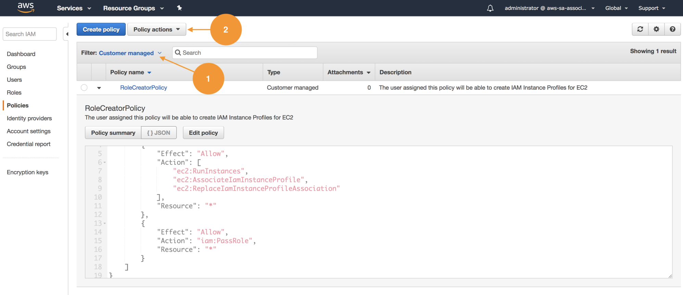Click the magnifier icon in policy search
Screen dimensions: 683x295
coord(178,53)
